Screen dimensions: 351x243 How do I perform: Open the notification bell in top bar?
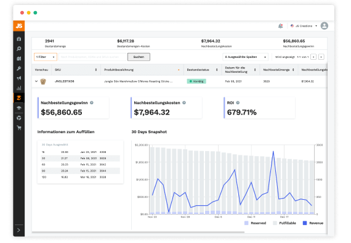tap(280, 26)
